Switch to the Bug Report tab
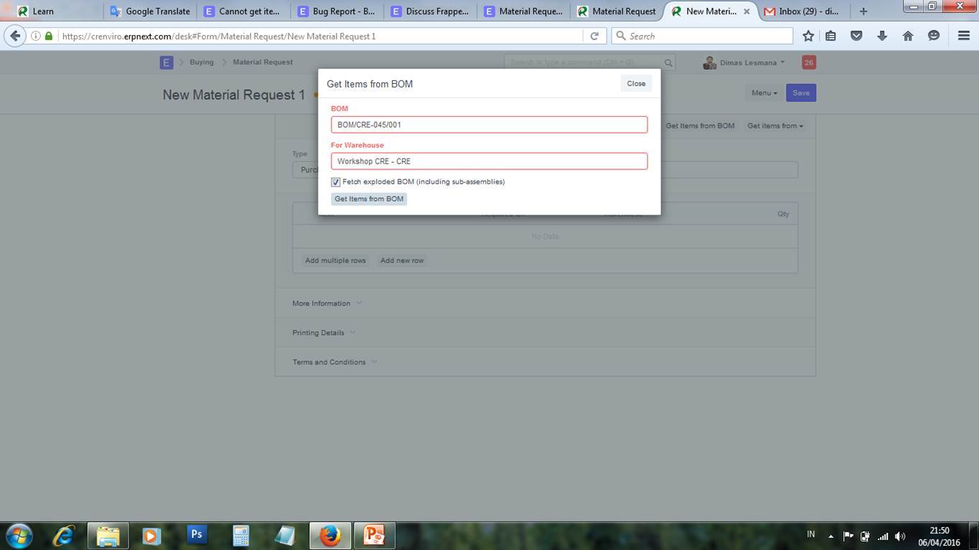Image resolution: width=979 pixels, height=550 pixels. click(x=337, y=11)
